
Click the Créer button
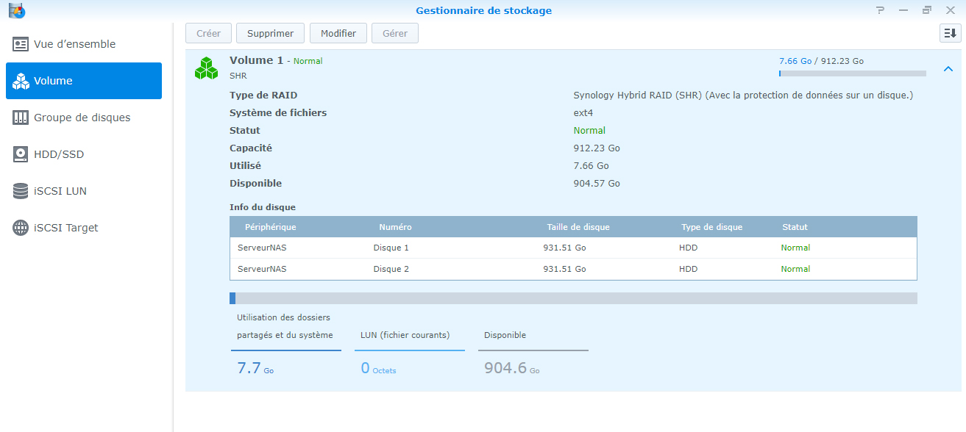point(208,33)
